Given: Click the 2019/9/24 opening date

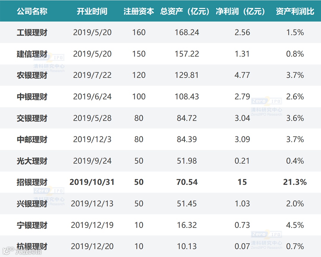Looking at the screenshot, I should 92,161.
